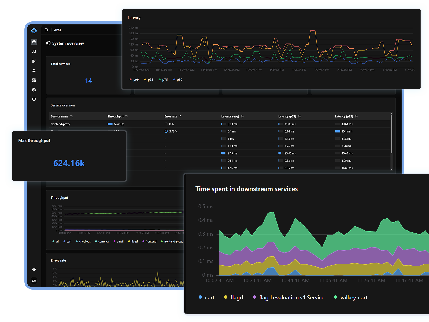Select the radio button next to 3.73% error rate
The width and height of the screenshot is (429, 322).
166,131
